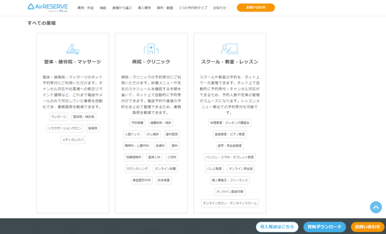Click the 導入相談はこちら button
This screenshot has height=234, width=386.
pos(278,227)
